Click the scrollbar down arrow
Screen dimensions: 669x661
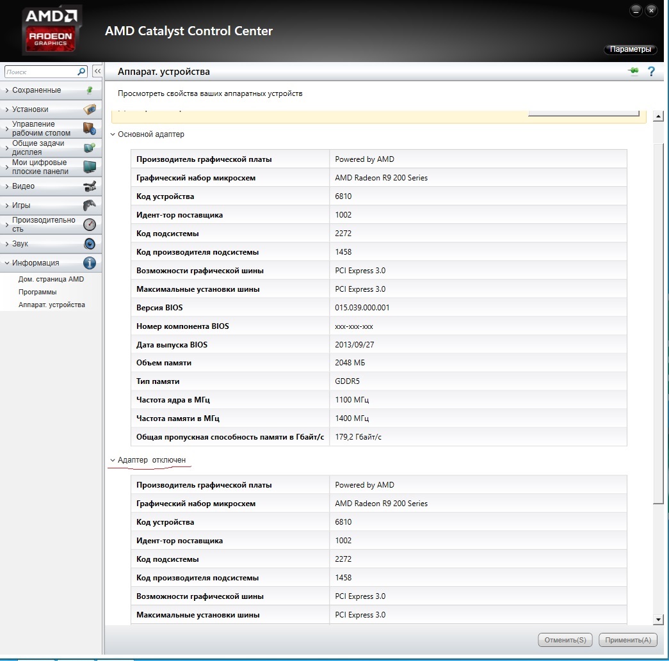pos(658,619)
